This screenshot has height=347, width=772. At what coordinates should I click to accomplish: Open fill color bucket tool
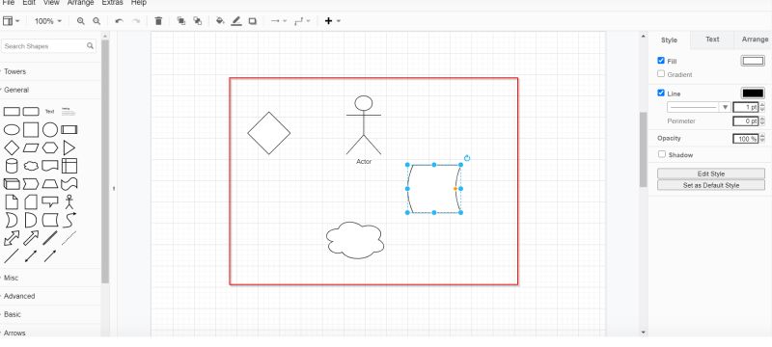point(220,21)
